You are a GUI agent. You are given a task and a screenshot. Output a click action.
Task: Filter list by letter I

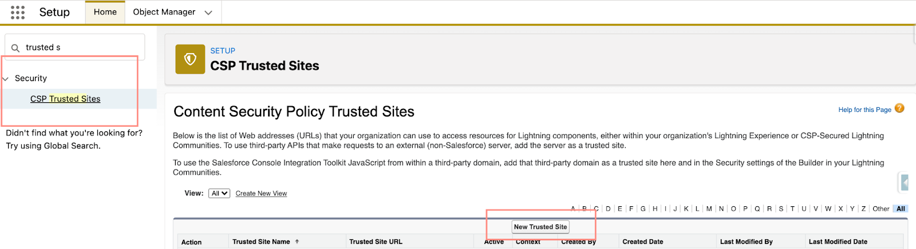click(x=665, y=209)
